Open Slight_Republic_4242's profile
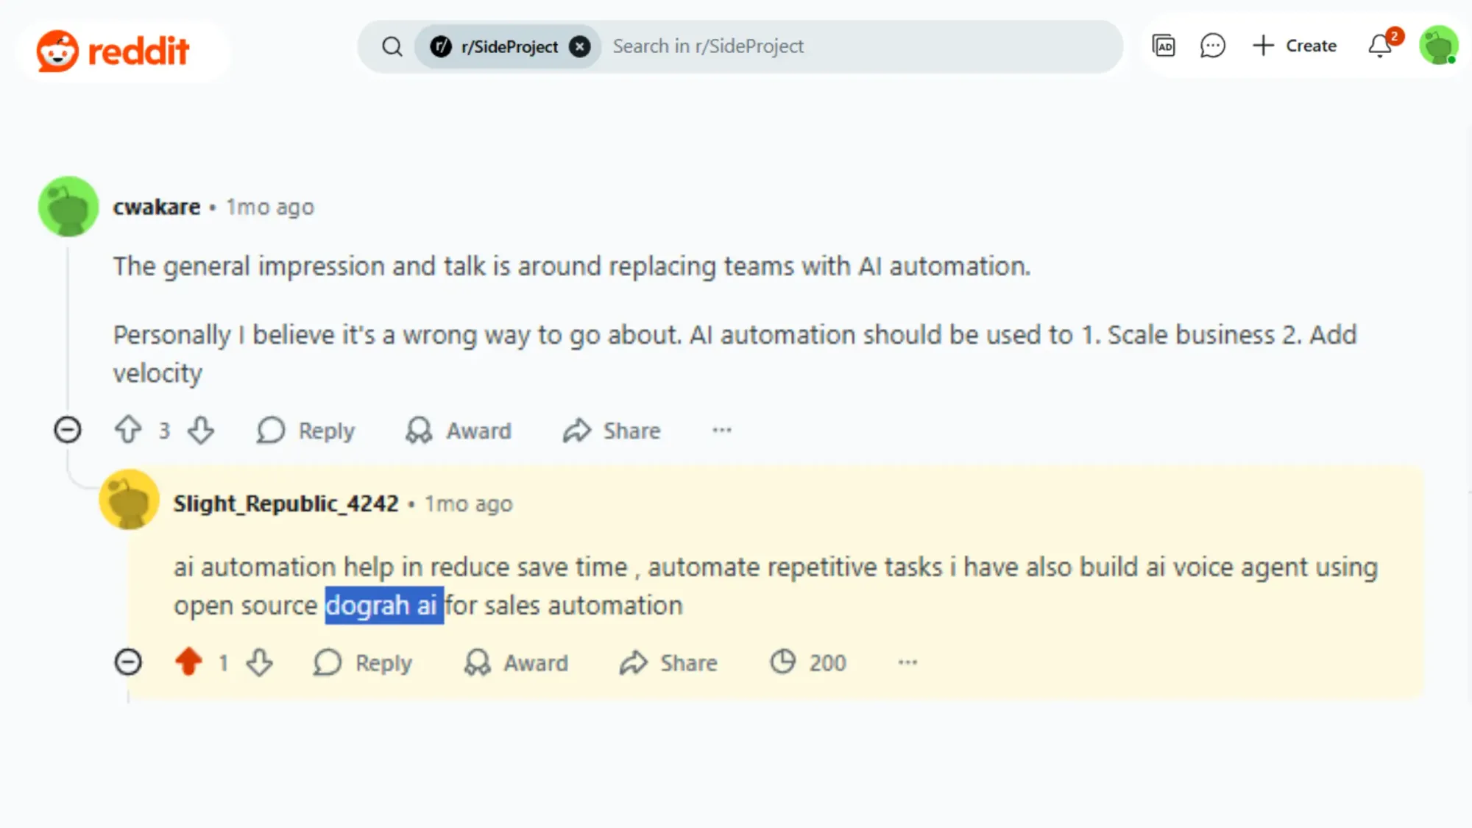Image resolution: width=1472 pixels, height=828 pixels. [x=286, y=503]
